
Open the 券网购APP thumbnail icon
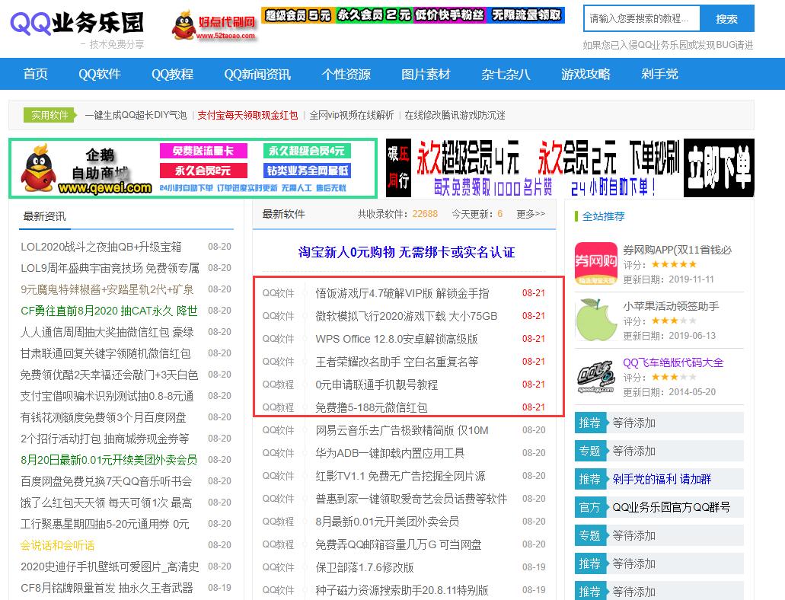[595, 263]
